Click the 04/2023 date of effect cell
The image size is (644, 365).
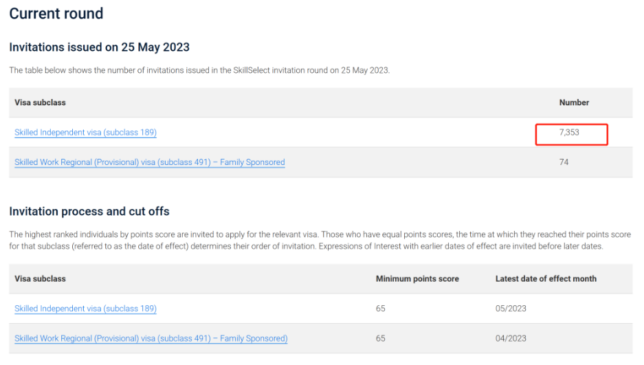pos(511,339)
